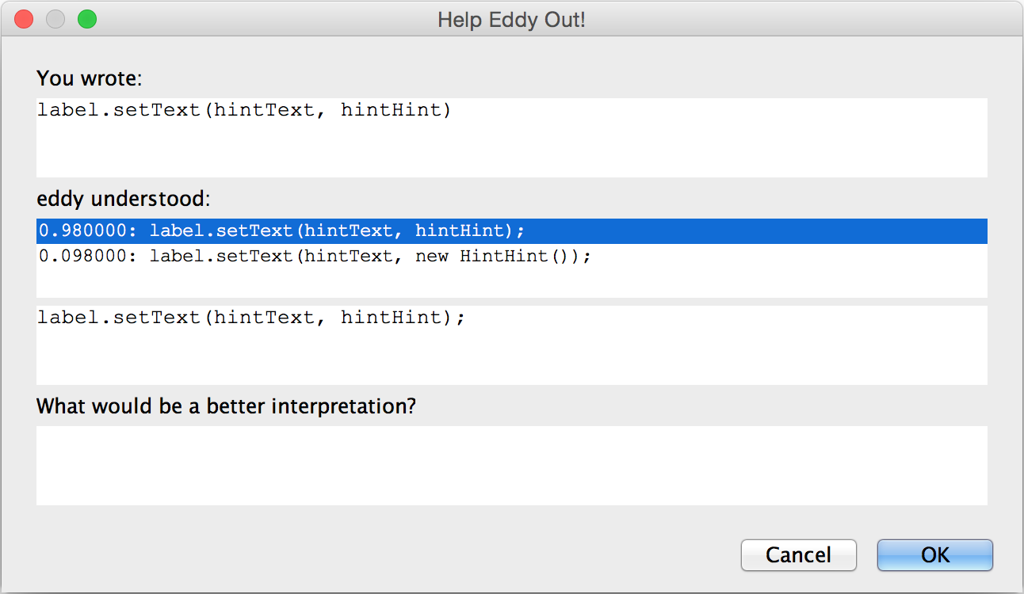Dismiss the dialog with Cancel
This screenshot has height=594, width=1024.
click(798, 555)
